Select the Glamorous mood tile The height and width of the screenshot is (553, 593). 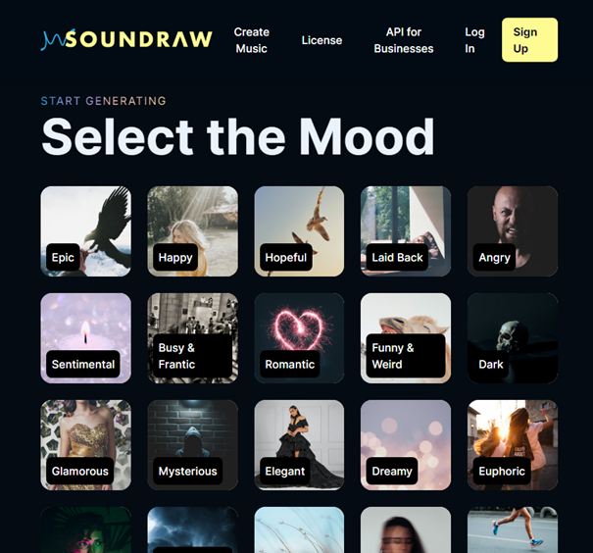(x=86, y=445)
